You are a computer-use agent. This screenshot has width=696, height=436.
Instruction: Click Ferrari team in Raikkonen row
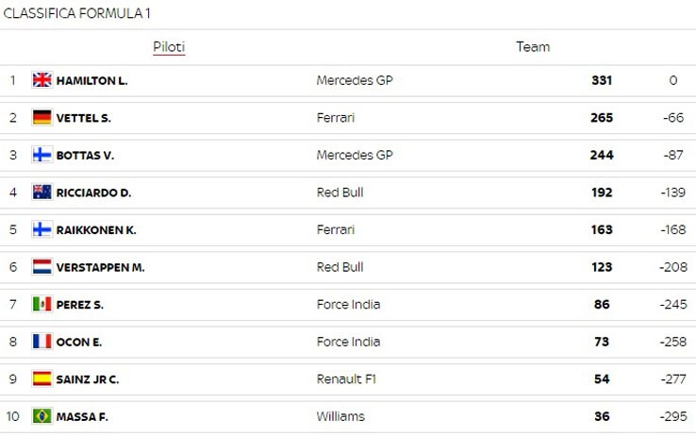[336, 229]
